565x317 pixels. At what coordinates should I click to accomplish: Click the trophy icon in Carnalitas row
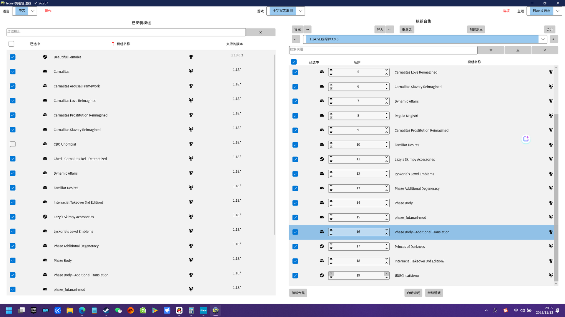pos(191,71)
